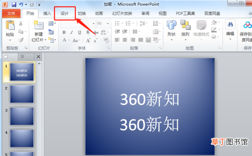Decrease the font size with A-down
Image resolution: width=252 pixels, height=156 pixels.
click(x=96, y=40)
